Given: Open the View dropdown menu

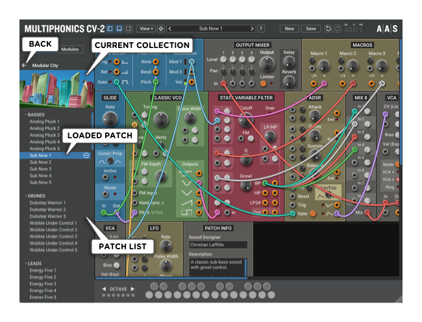Looking at the screenshot, I should click(146, 29).
